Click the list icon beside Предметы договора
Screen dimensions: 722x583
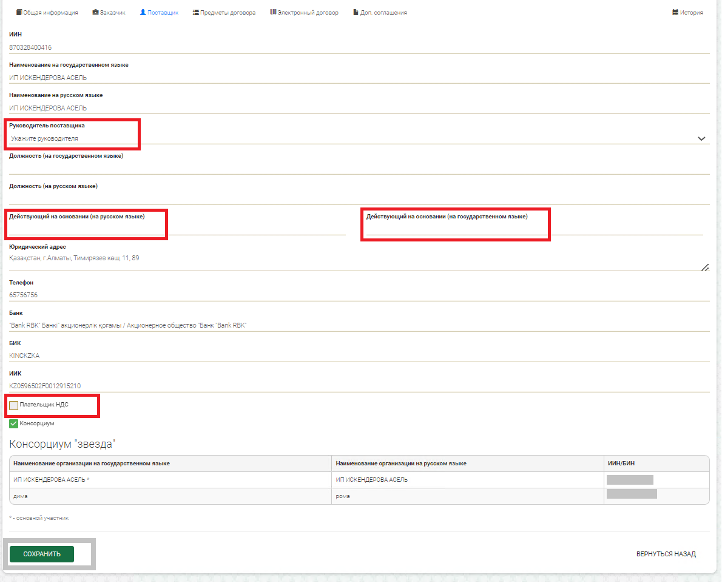(x=195, y=12)
